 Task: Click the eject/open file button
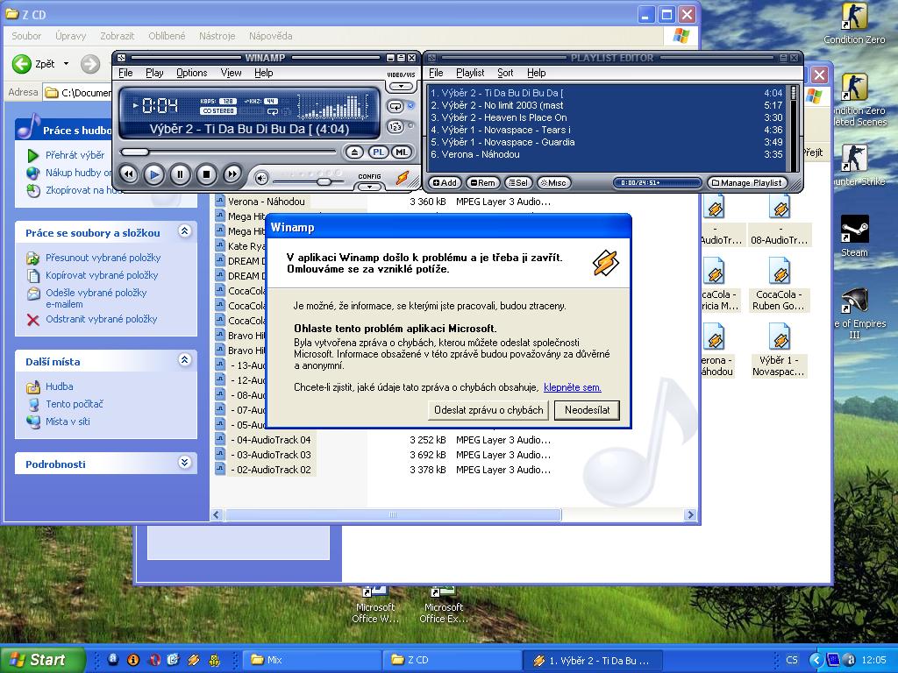point(354,152)
